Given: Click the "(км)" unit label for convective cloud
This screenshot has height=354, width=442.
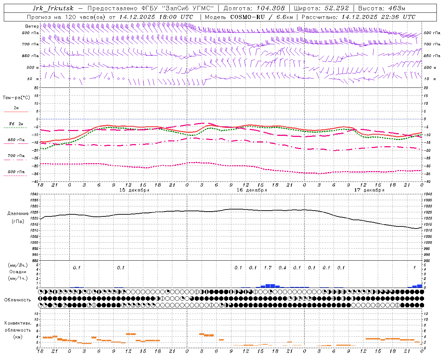Looking at the screenshot, I should 18,337.
